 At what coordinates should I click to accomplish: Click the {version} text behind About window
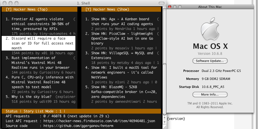(x=176, y=118)
